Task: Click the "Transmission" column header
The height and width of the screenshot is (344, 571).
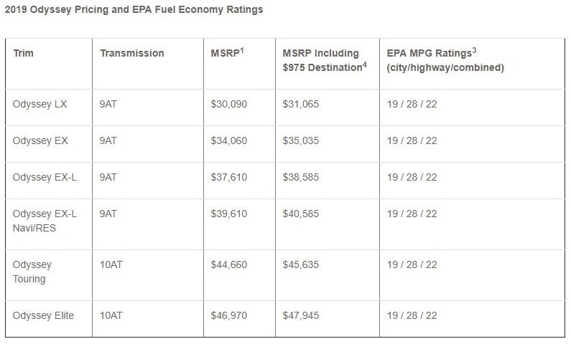Action: click(x=131, y=53)
